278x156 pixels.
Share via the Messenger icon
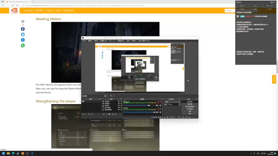tap(23, 40)
